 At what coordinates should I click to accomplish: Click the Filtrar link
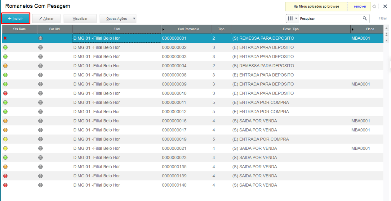(x=383, y=18)
